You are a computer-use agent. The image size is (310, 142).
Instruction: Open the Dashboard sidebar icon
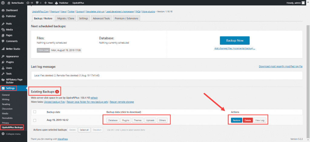3,10
